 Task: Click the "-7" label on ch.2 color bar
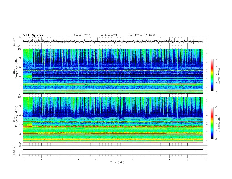point(216,139)
